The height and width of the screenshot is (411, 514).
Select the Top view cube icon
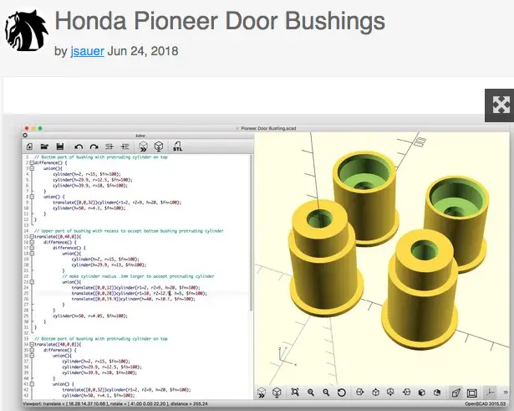(375, 393)
